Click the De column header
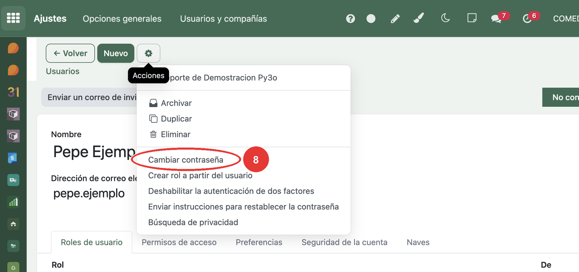This screenshot has width=579, height=272. pyautogui.click(x=546, y=265)
